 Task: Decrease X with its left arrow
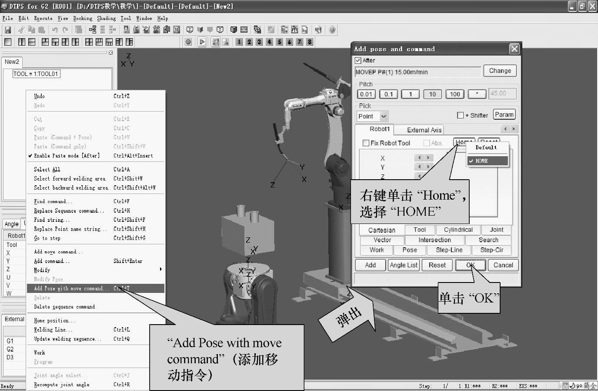tap(419, 158)
